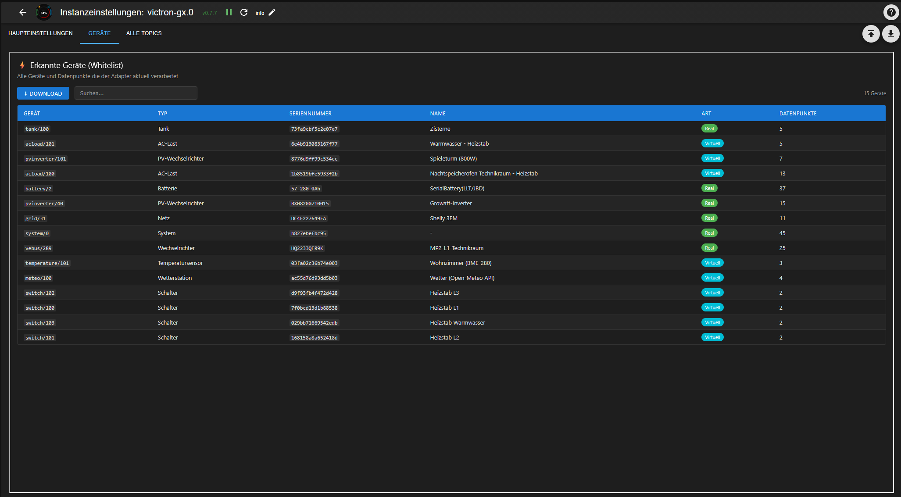Click the Art column header
The width and height of the screenshot is (901, 497).
706,113
